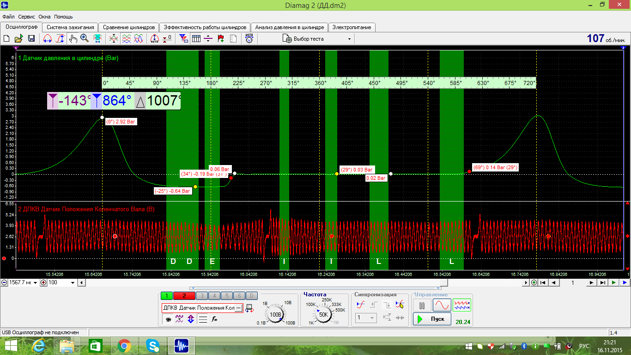The width and height of the screenshot is (631, 355).
Task: Click the AUTO voltmeter icon
Action: (249, 39)
